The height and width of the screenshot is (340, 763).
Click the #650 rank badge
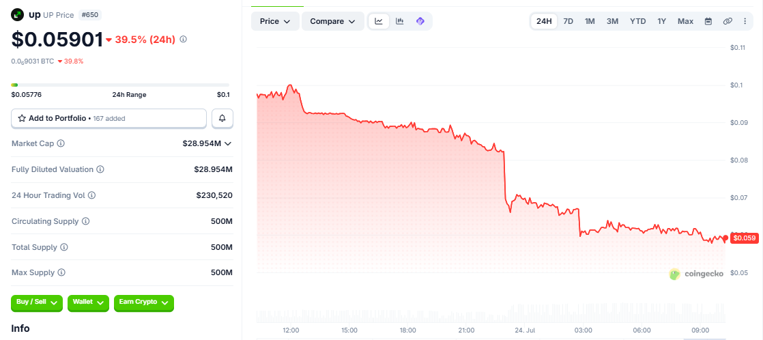tap(89, 15)
